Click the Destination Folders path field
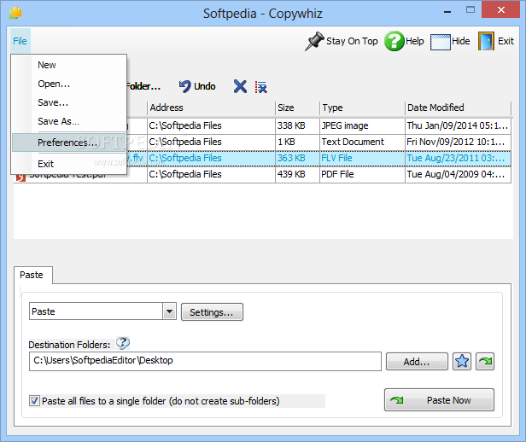This screenshot has height=442, width=526. coord(205,361)
